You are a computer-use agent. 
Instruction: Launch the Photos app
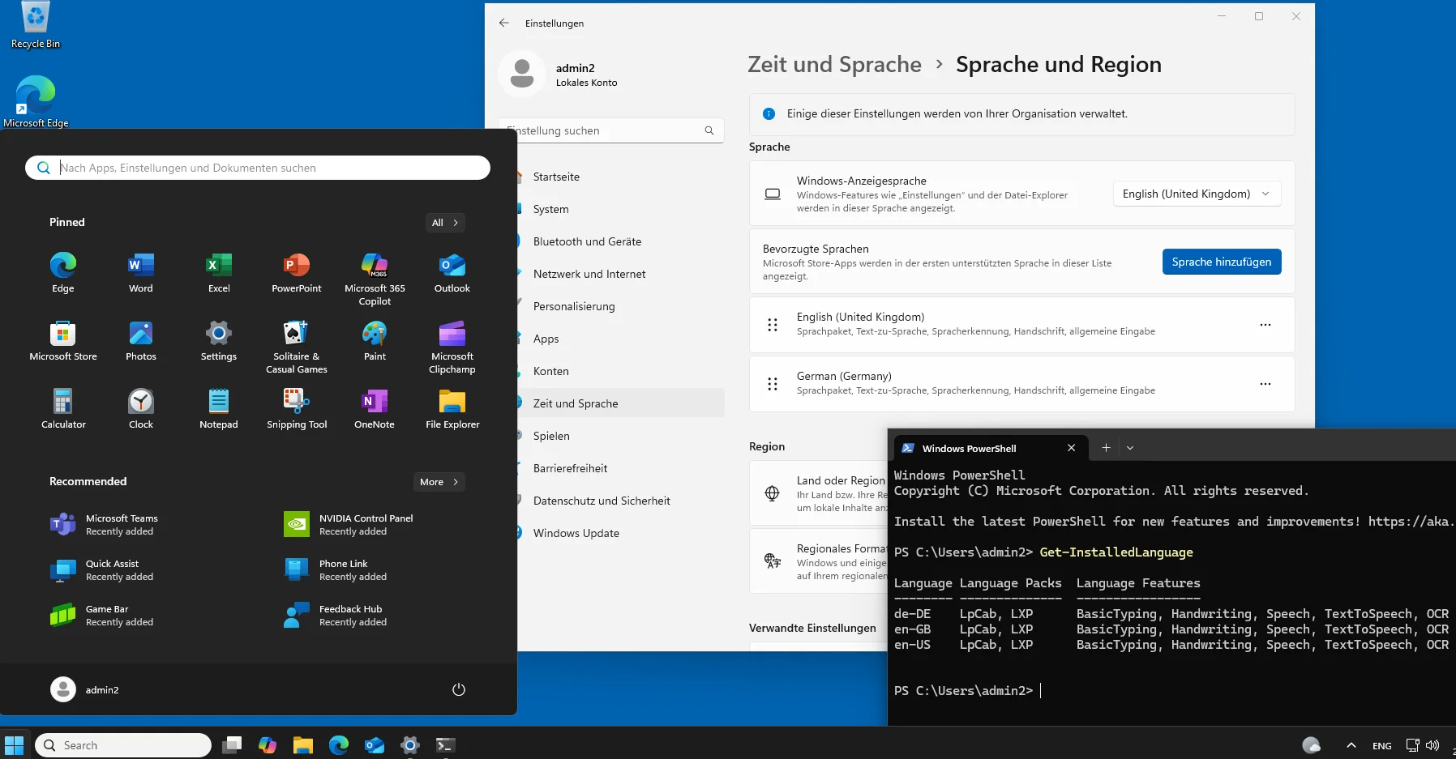click(141, 340)
